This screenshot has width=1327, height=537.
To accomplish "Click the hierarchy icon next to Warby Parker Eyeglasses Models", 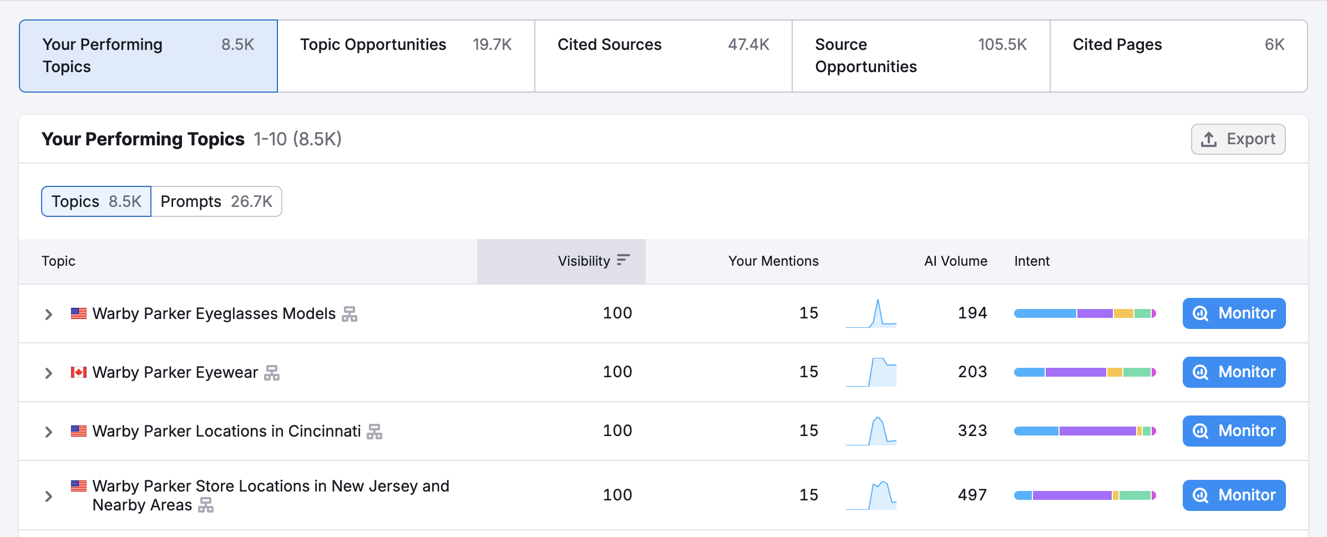I will tap(350, 314).
